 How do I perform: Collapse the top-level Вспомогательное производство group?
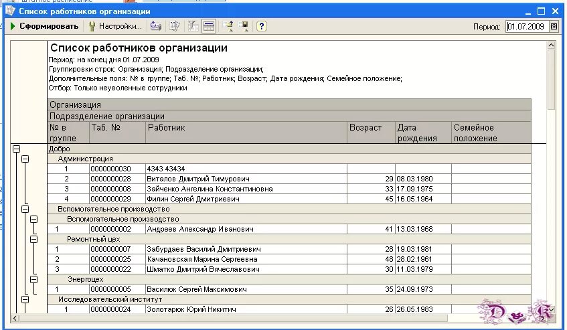coord(25,209)
